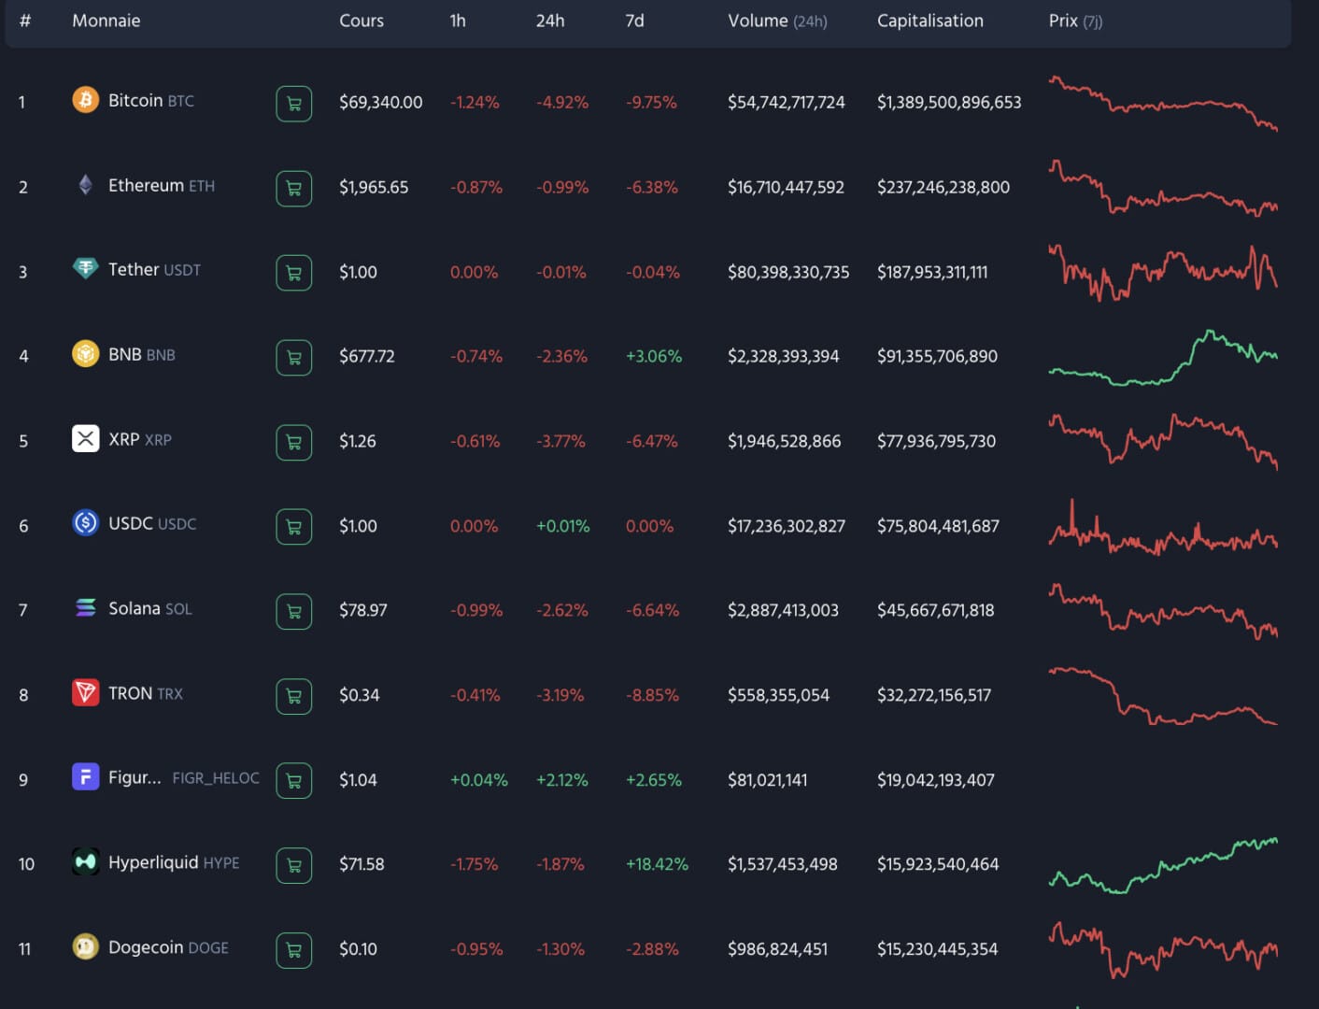The width and height of the screenshot is (1319, 1009).
Task: Open the Tether USDT coin page
Action: pos(154,269)
